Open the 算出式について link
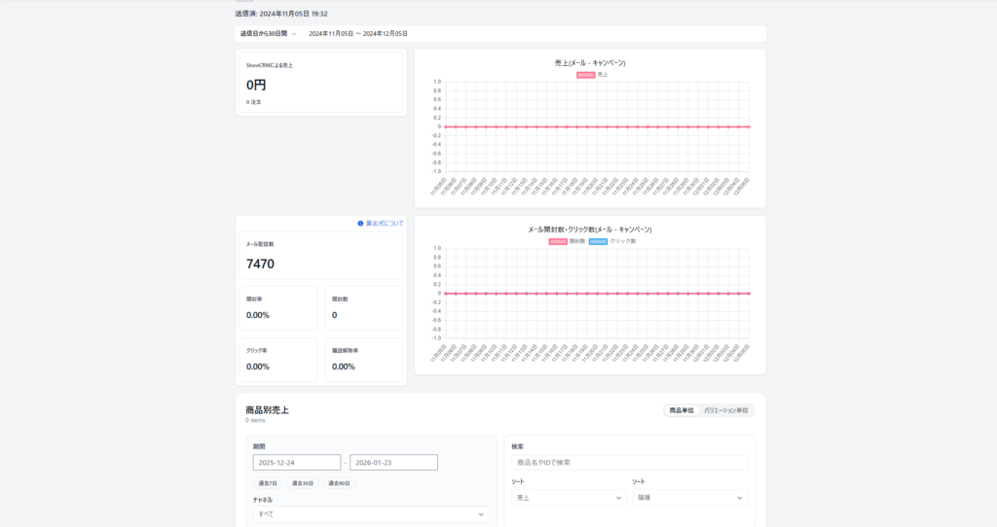The image size is (997, 527). point(384,224)
